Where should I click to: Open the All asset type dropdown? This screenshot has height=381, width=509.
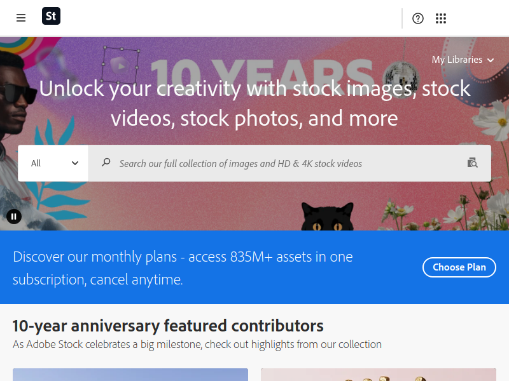pos(54,163)
